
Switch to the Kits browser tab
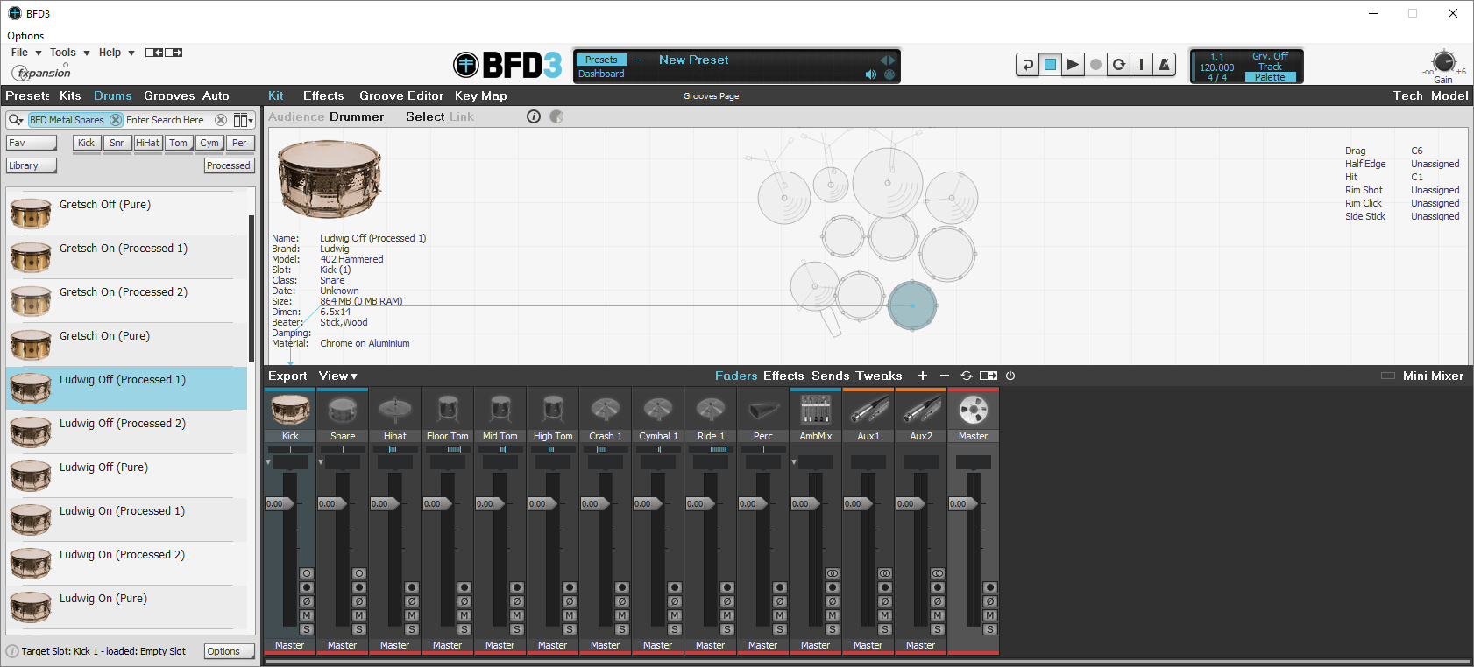70,96
